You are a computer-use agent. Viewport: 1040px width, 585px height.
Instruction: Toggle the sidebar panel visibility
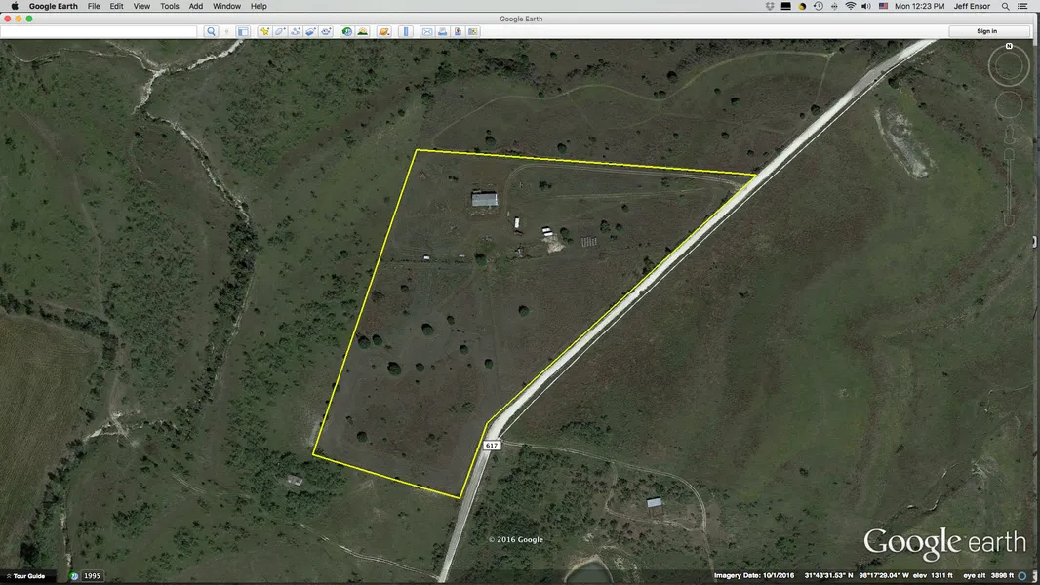[243, 31]
